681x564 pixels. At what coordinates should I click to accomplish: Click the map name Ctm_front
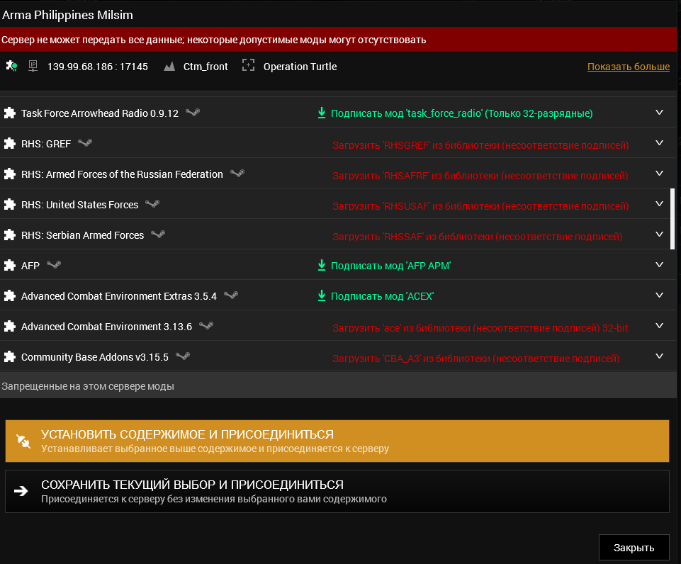[x=206, y=67]
